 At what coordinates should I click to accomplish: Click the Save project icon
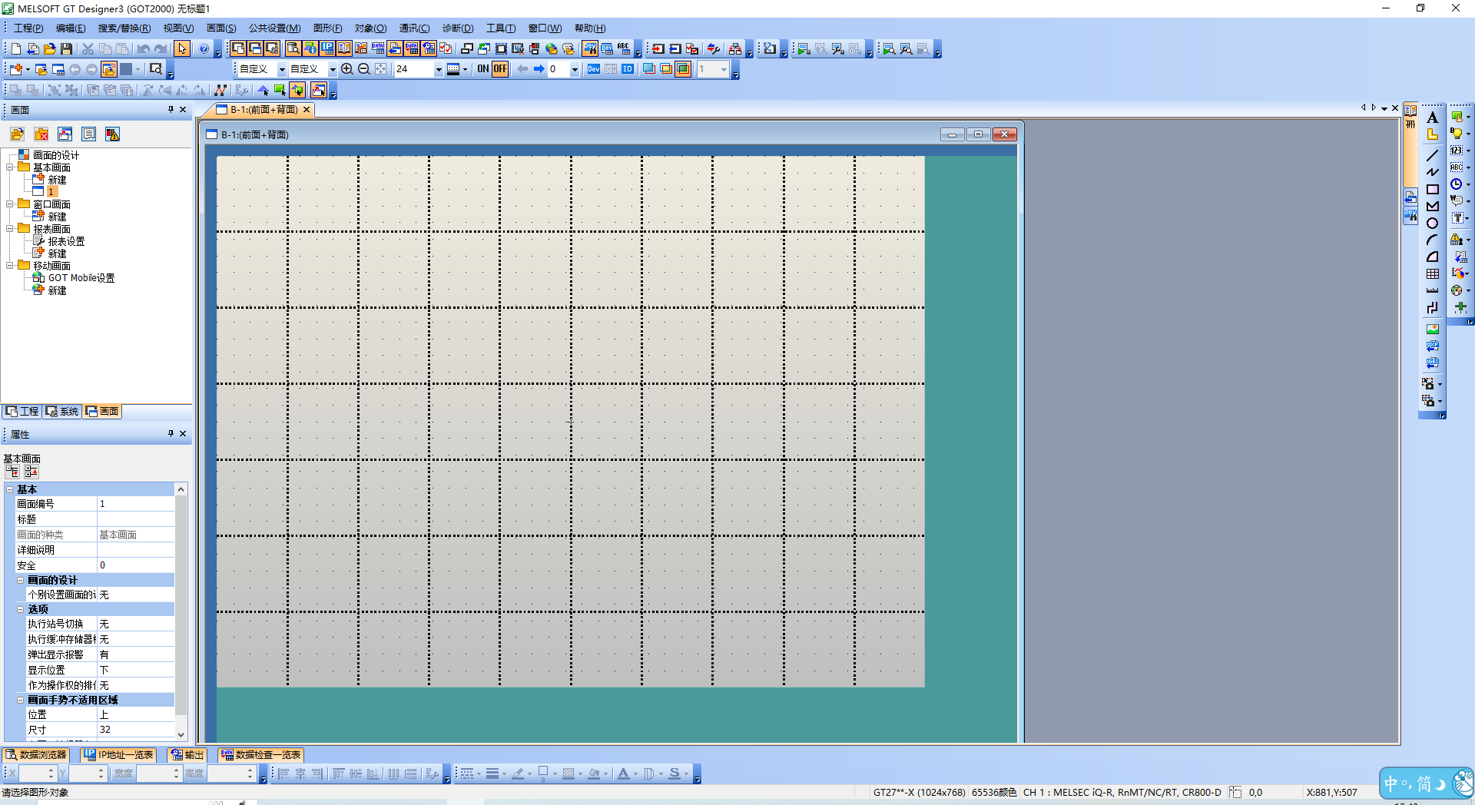point(67,49)
